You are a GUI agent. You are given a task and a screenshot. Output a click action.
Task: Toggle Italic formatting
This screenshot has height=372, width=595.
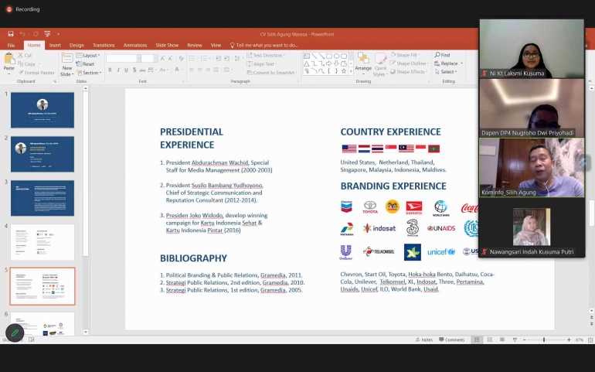click(x=118, y=70)
